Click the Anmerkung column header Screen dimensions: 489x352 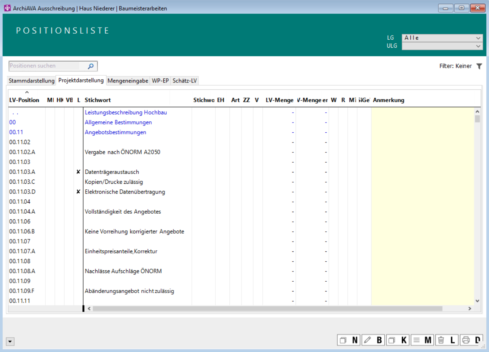(388, 100)
